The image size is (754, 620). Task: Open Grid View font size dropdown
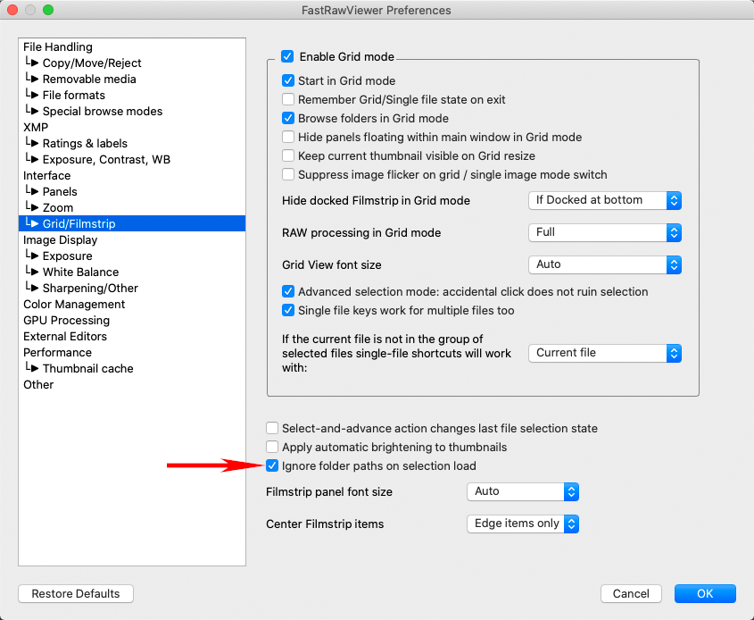(605, 264)
